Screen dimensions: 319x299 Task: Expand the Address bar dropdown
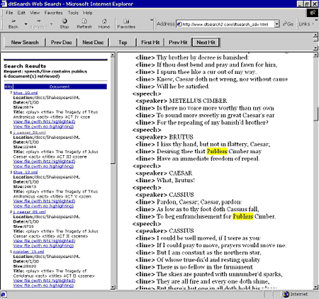276,24
